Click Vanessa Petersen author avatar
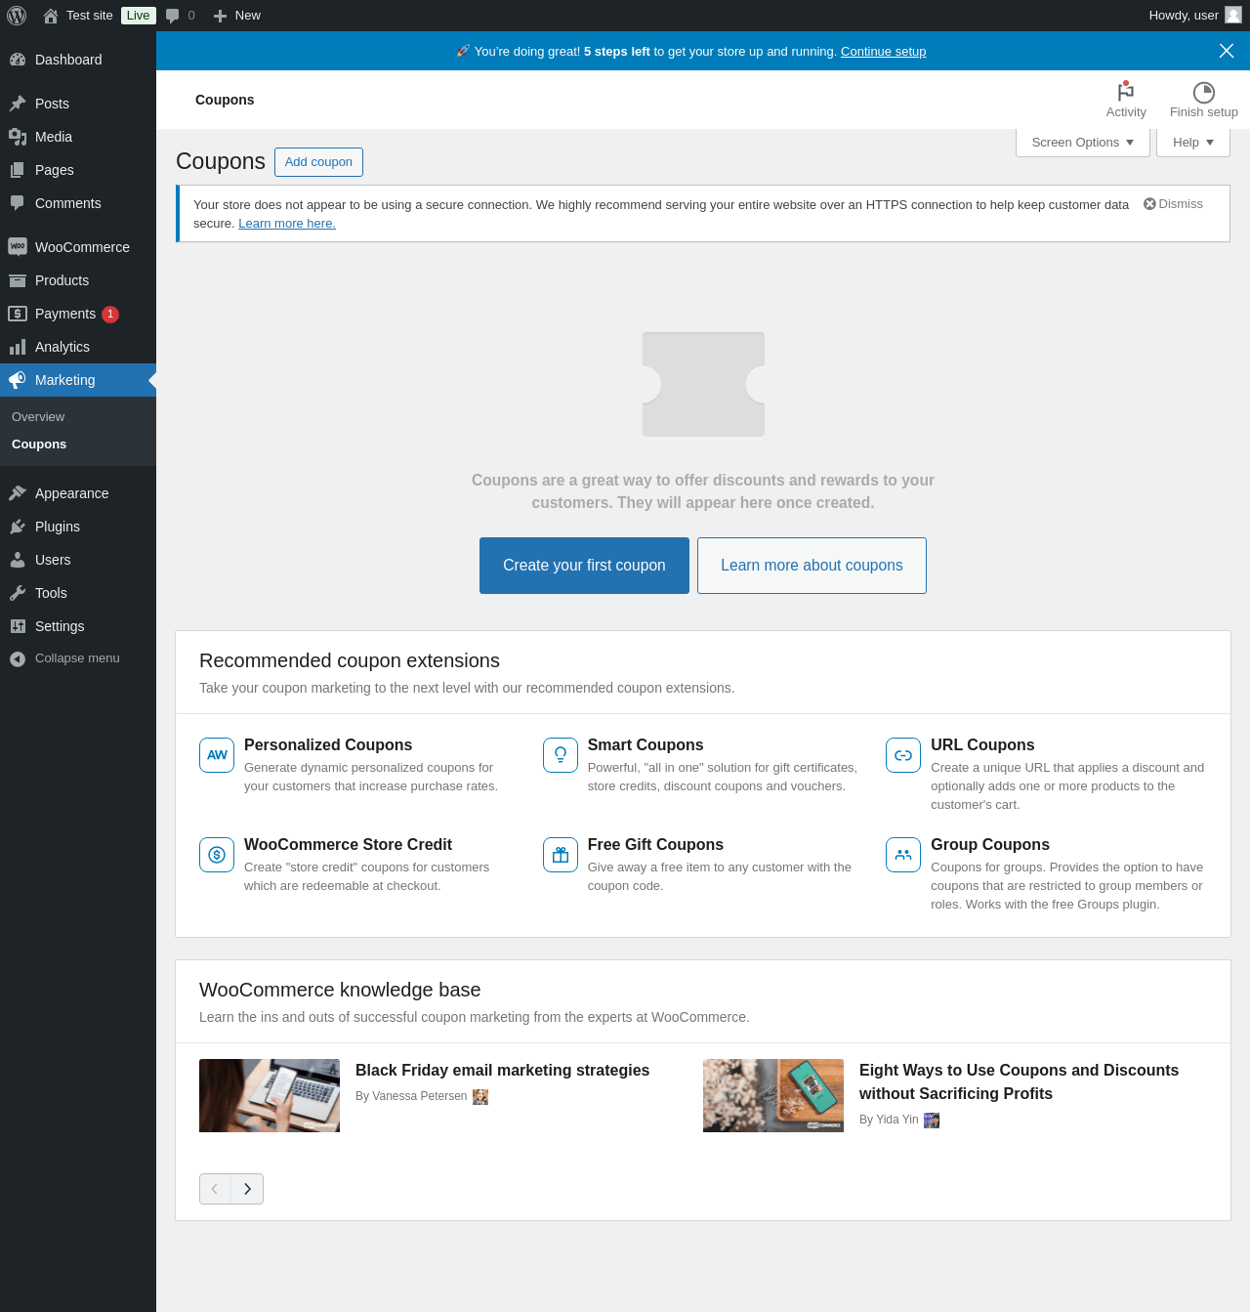This screenshot has height=1312, width=1250. [x=480, y=1097]
